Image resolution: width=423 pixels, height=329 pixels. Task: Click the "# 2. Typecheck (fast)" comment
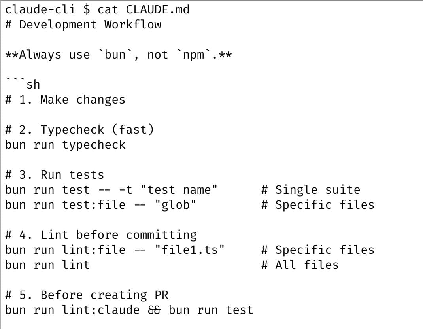(x=79, y=129)
